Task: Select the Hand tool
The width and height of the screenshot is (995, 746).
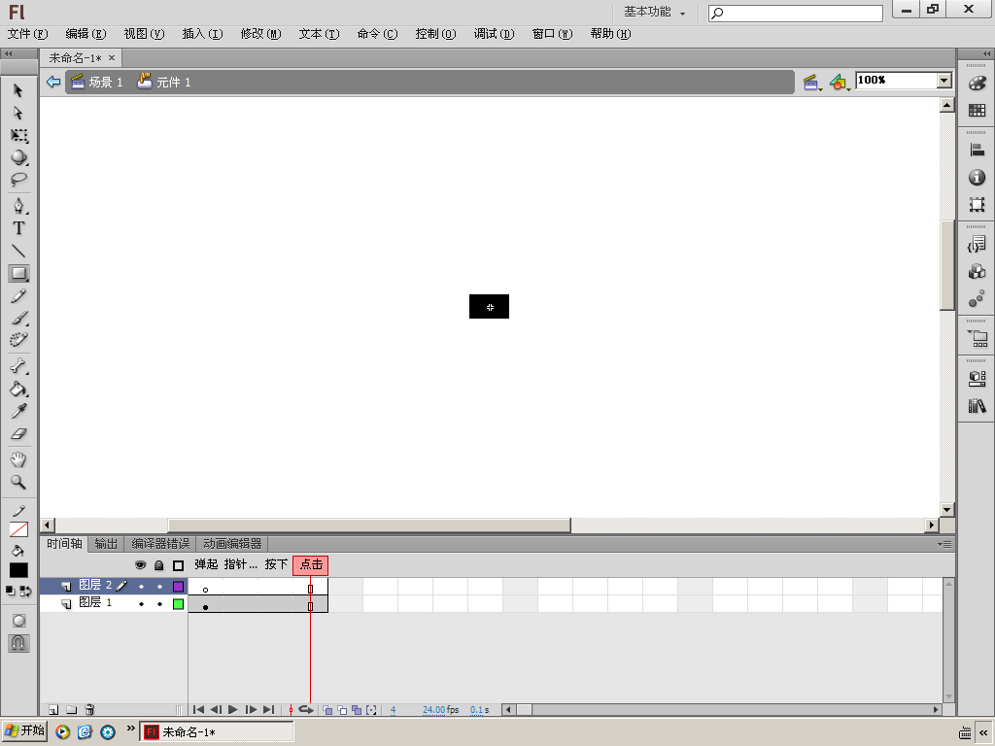Action: coord(18,459)
